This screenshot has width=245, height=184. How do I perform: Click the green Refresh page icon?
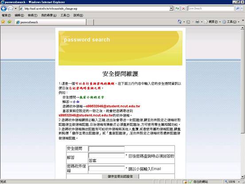click(177, 8)
